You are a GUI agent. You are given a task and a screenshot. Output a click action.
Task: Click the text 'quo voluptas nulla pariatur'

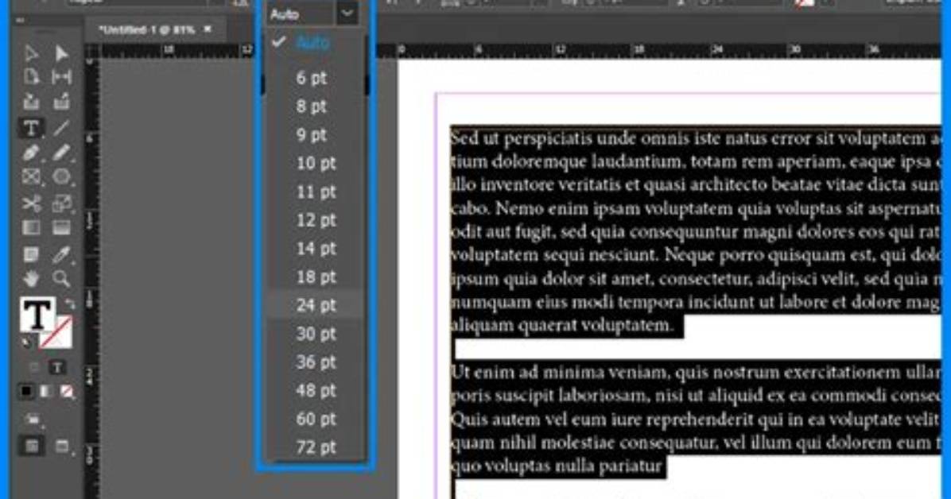click(556, 466)
